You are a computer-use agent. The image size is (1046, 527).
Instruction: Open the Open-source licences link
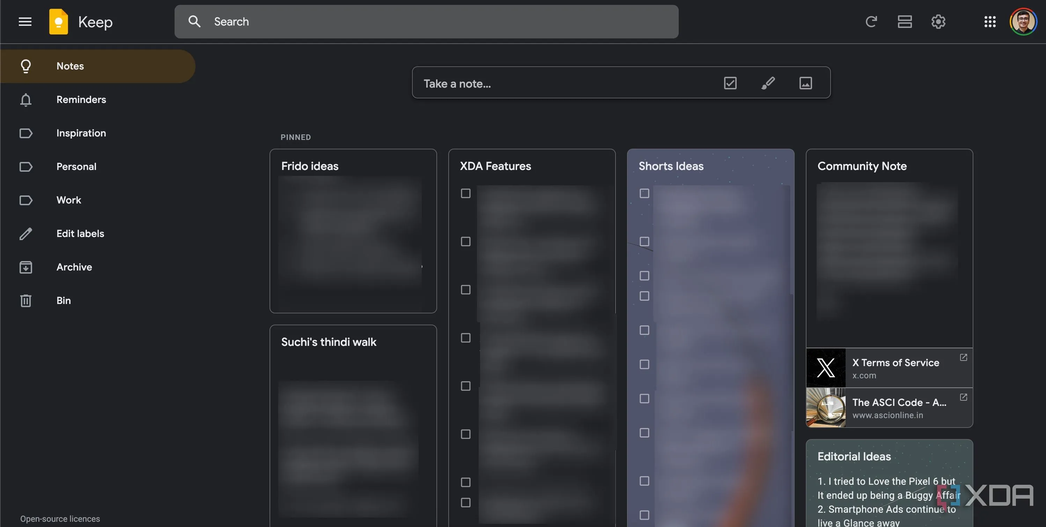(x=60, y=519)
